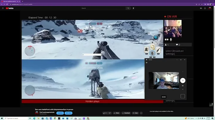Open the Camera app taskbar icon
Viewport: 215px width, 120px height.
click(x=76, y=118)
